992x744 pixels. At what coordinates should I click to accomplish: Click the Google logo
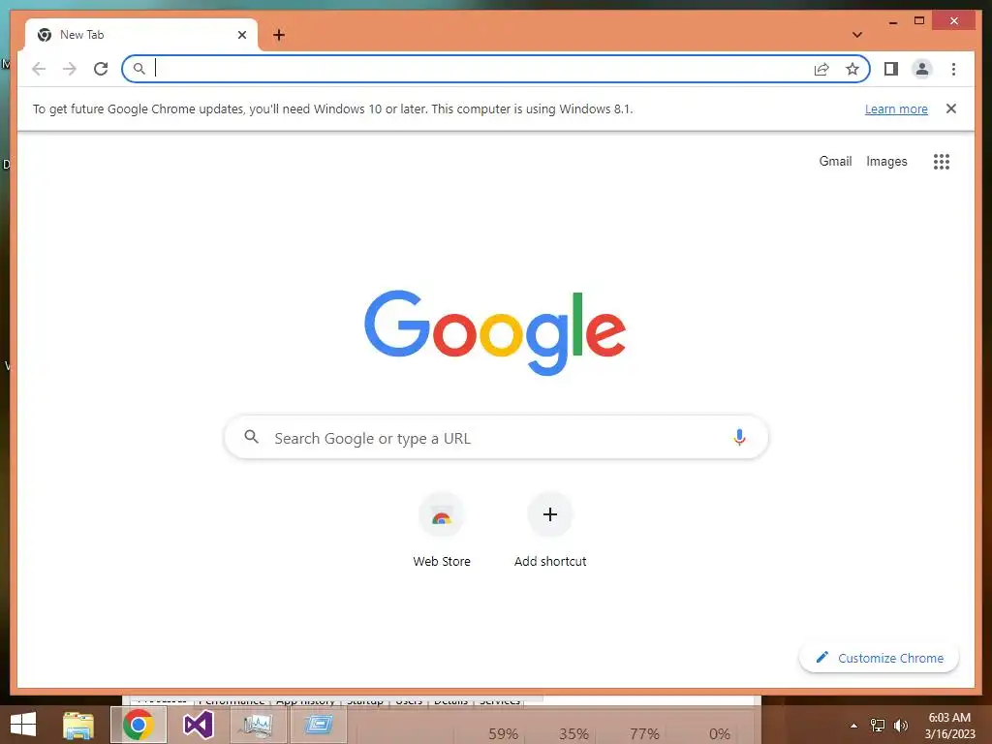tap(495, 332)
